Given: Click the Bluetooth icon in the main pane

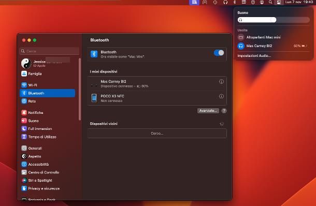Looking at the screenshot, I should tap(94, 54).
